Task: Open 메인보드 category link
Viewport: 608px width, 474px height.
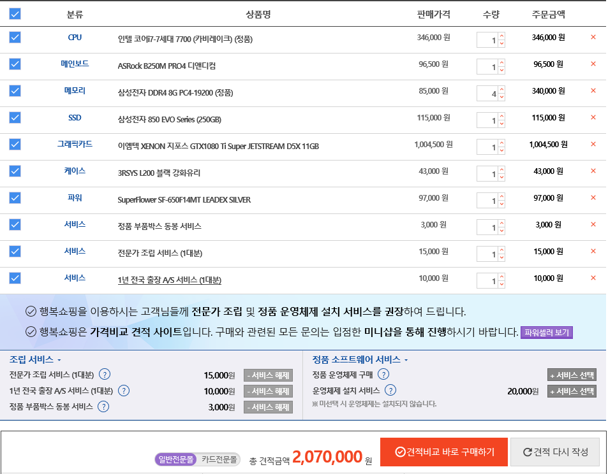Action: point(75,64)
